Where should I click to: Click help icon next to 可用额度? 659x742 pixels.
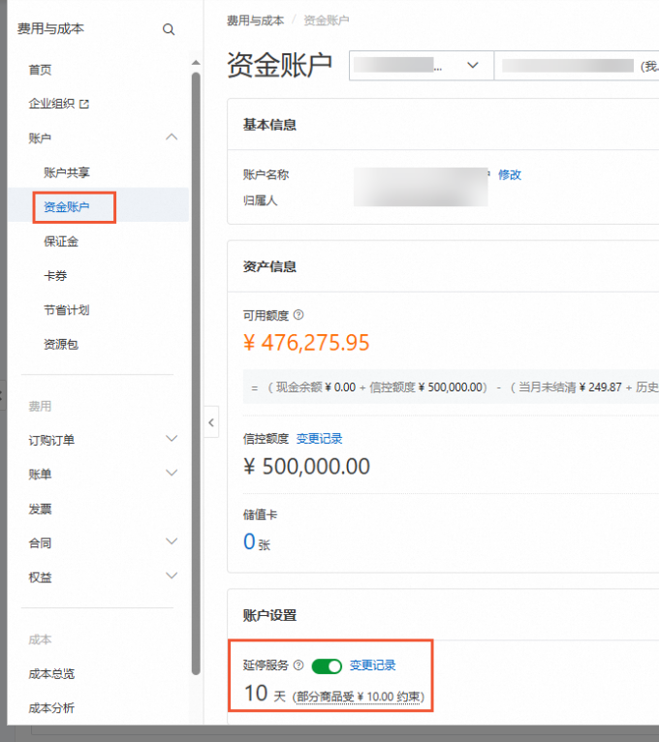(x=298, y=315)
